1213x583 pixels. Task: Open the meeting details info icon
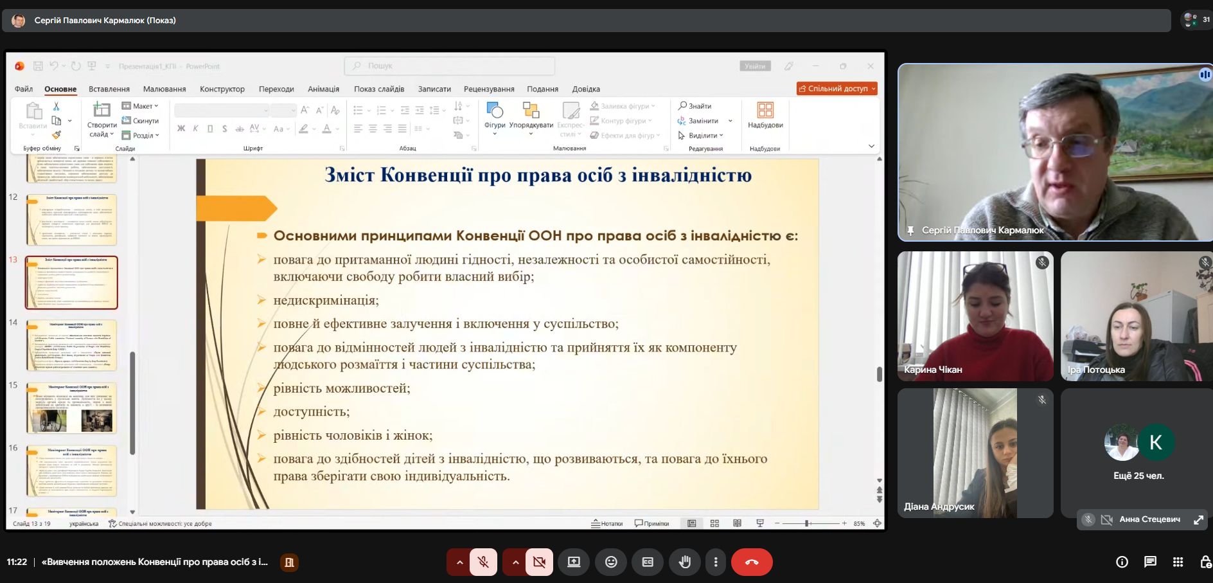[1122, 562]
